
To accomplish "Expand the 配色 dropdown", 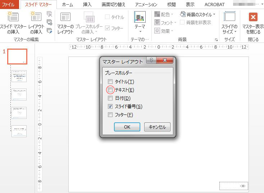I will click(x=172, y=14).
